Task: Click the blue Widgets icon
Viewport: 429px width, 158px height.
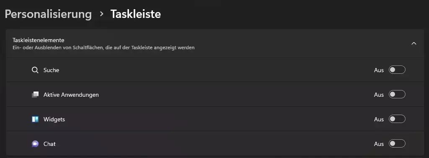Action: pyautogui.click(x=35, y=119)
